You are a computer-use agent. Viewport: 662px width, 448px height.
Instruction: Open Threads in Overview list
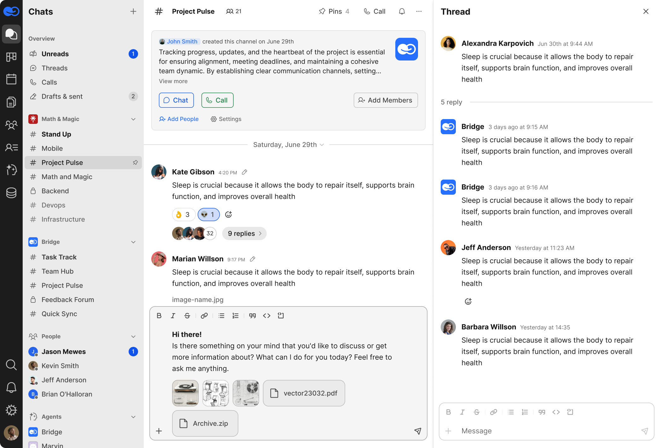click(55, 68)
